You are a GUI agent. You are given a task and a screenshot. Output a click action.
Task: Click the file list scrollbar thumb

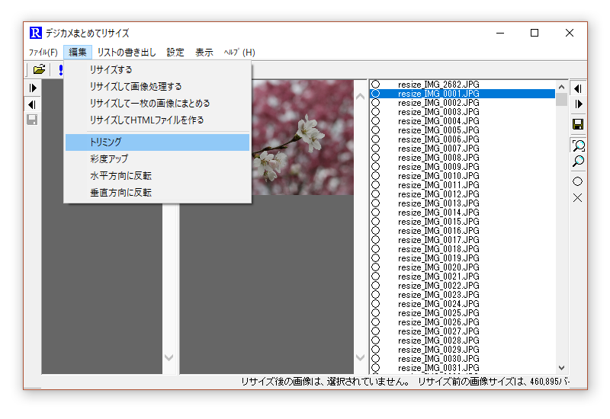(x=561, y=100)
